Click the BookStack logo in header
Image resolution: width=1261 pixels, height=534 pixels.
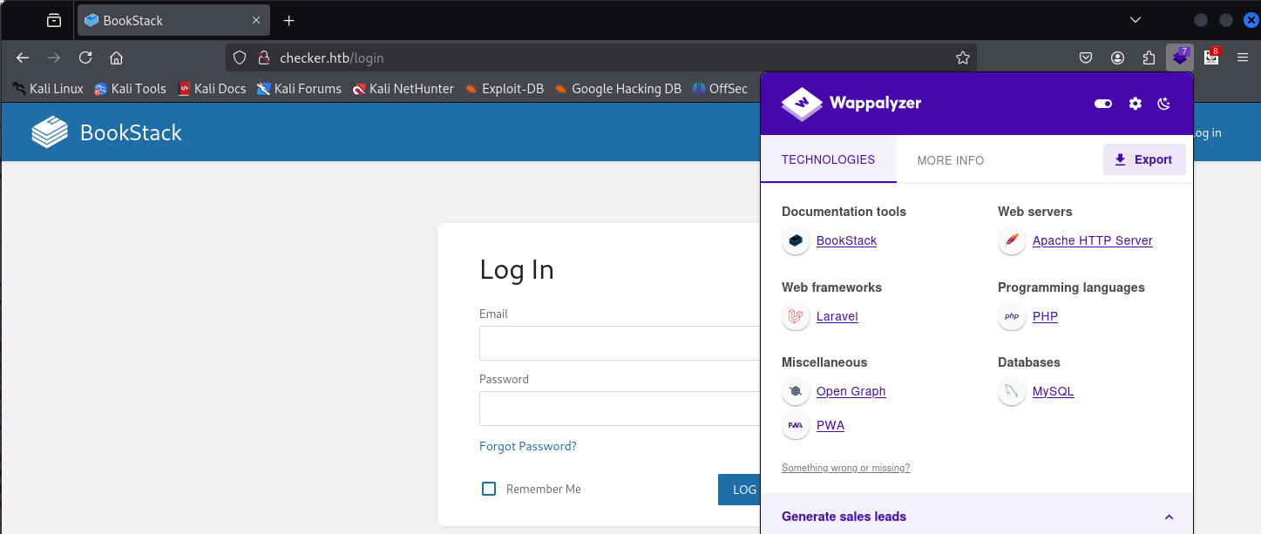107,132
